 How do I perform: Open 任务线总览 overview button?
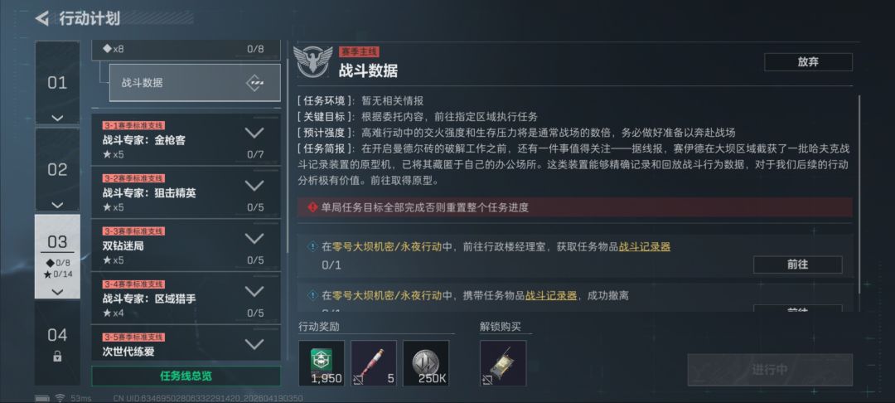tap(186, 376)
